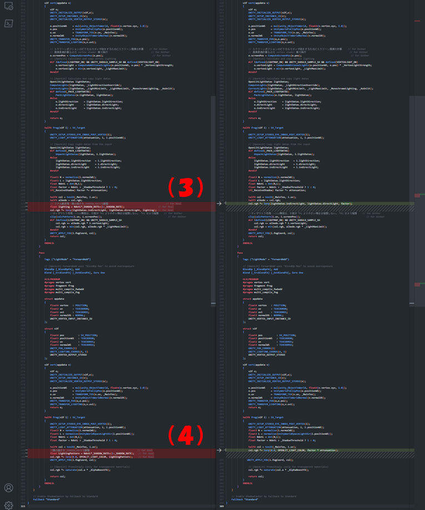Image resolution: width=425 pixels, height=510 pixels.
Task: Open the Manage gear settings icon
Action: pyautogui.click(x=8, y=505)
